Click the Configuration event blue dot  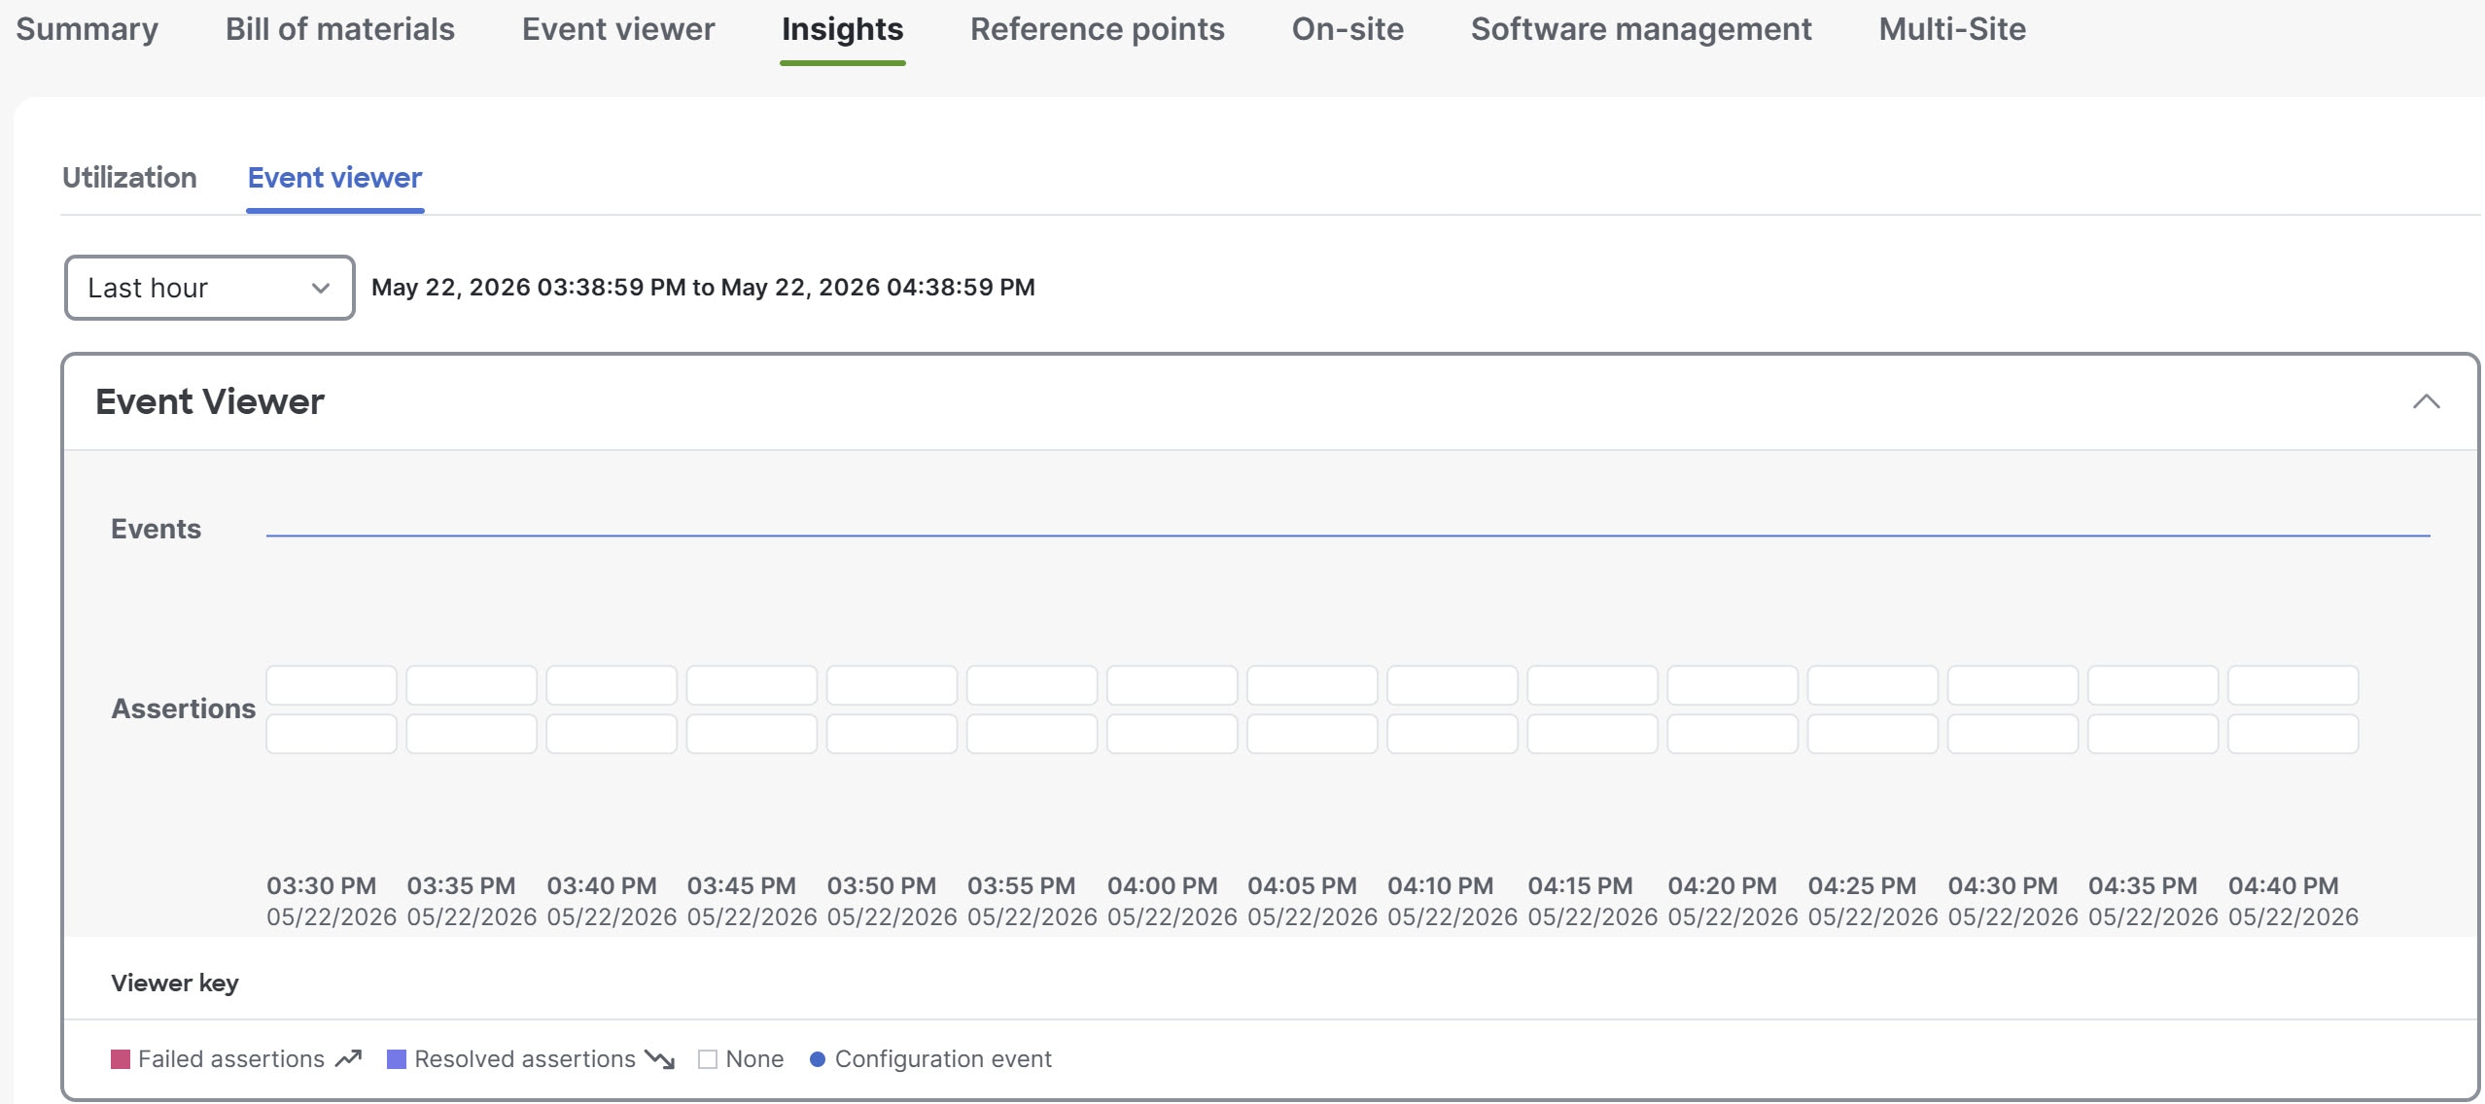818,1059
